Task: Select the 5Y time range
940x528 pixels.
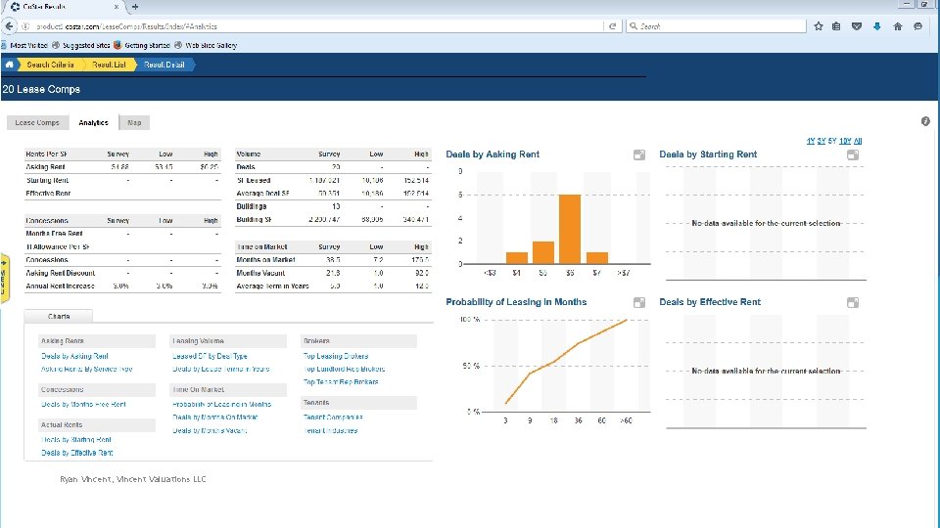Action: pyautogui.click(x=832, y=141)
